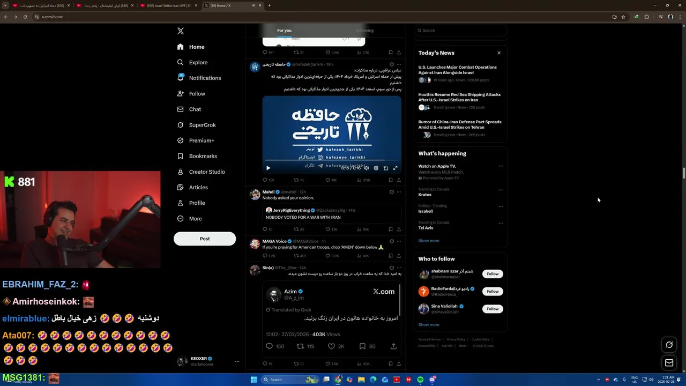Open more menu on MAGA Voice post
This screenshot has height=386, width=686.
pos(399,241)
